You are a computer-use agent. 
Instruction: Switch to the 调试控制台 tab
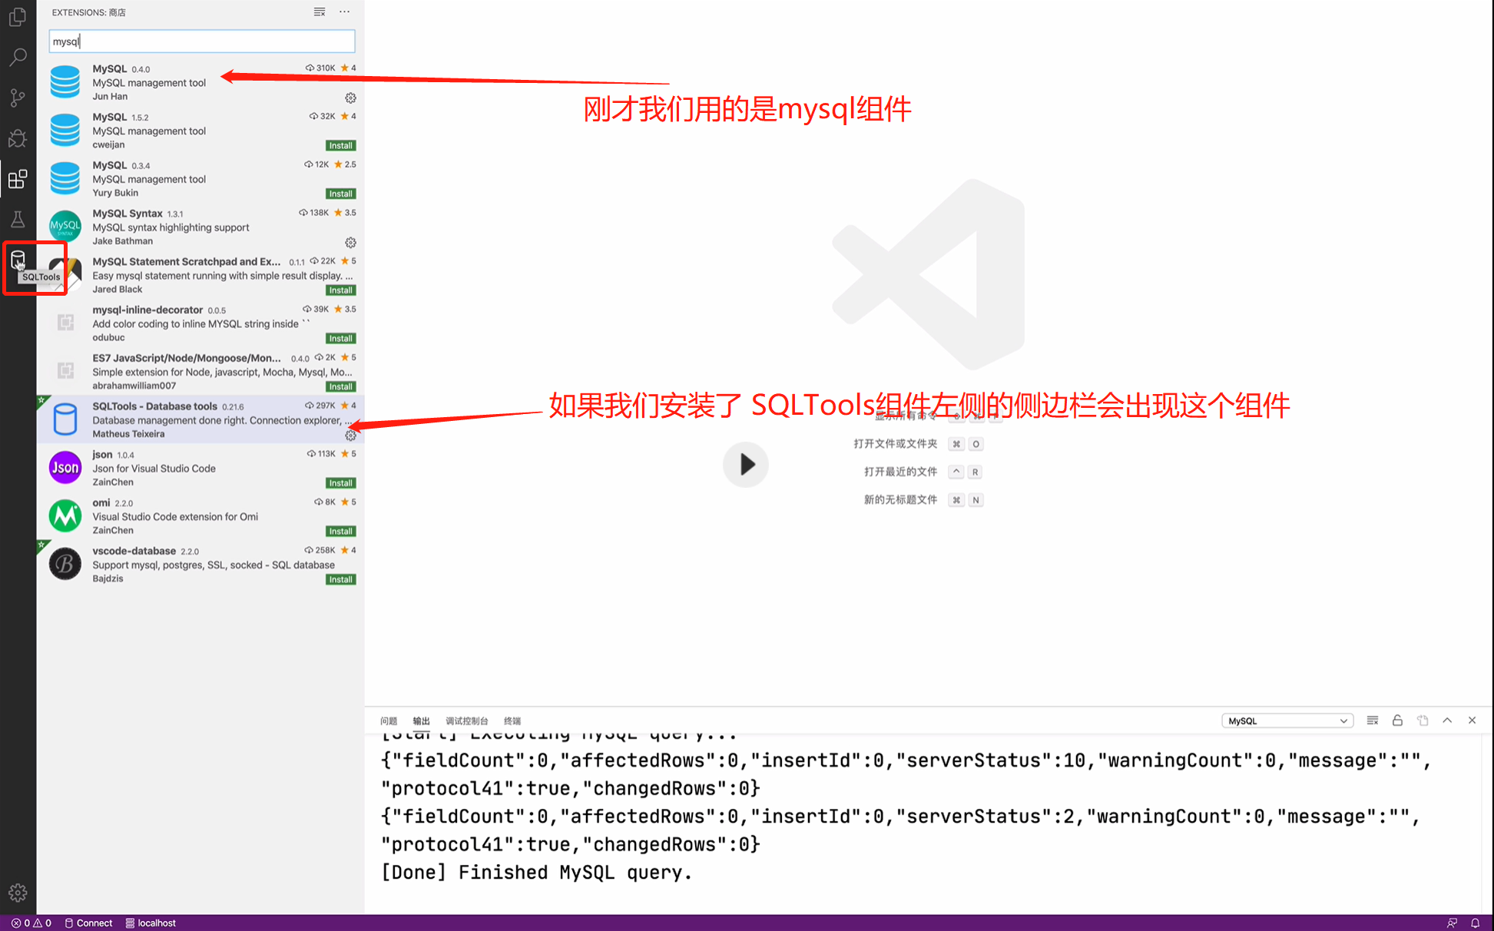click(x=467, y=721)
